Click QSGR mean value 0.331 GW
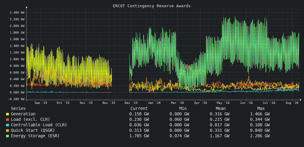This screenshot has width=304, height=147. pyautogui.click(x=220, y=130)
